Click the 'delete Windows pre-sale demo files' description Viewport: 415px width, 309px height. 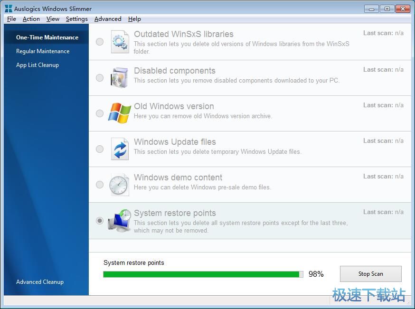point(202,187)
